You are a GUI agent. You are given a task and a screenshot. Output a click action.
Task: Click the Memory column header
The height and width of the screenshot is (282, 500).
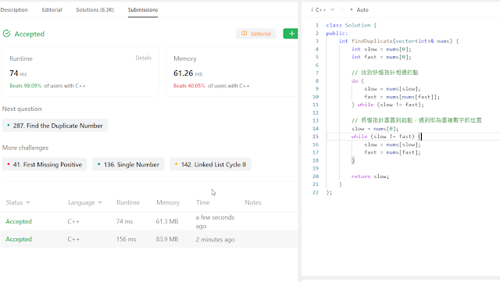pyautogui.click(x=168, y=202)
